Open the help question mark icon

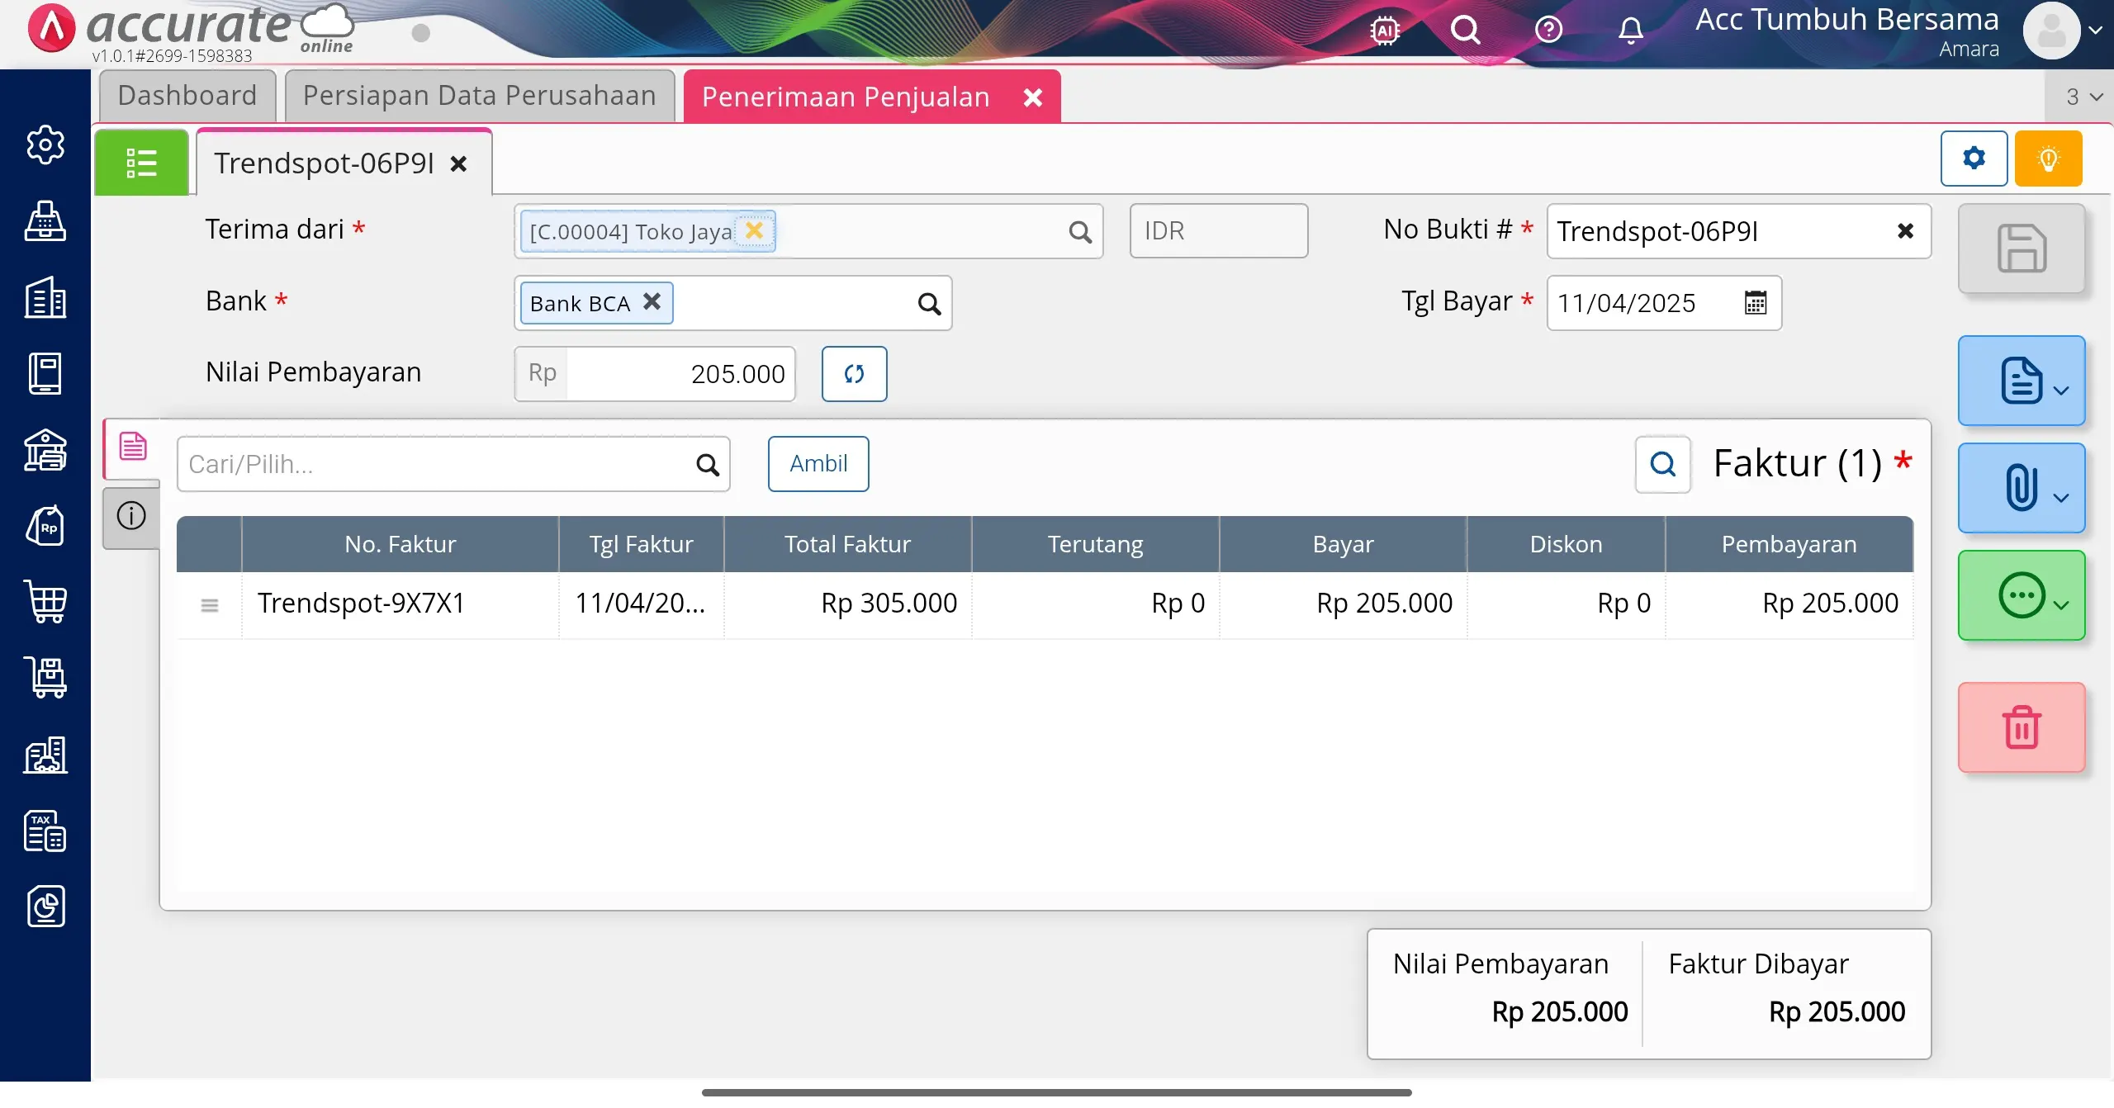[1548, 31]
